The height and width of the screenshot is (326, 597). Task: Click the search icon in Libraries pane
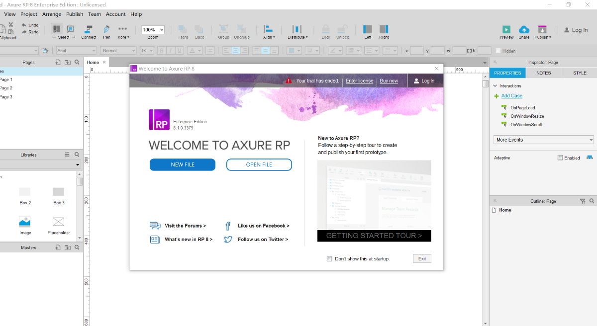(77, 155)
